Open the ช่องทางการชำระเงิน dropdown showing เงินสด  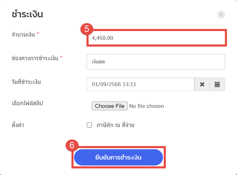tap(156, 62)
